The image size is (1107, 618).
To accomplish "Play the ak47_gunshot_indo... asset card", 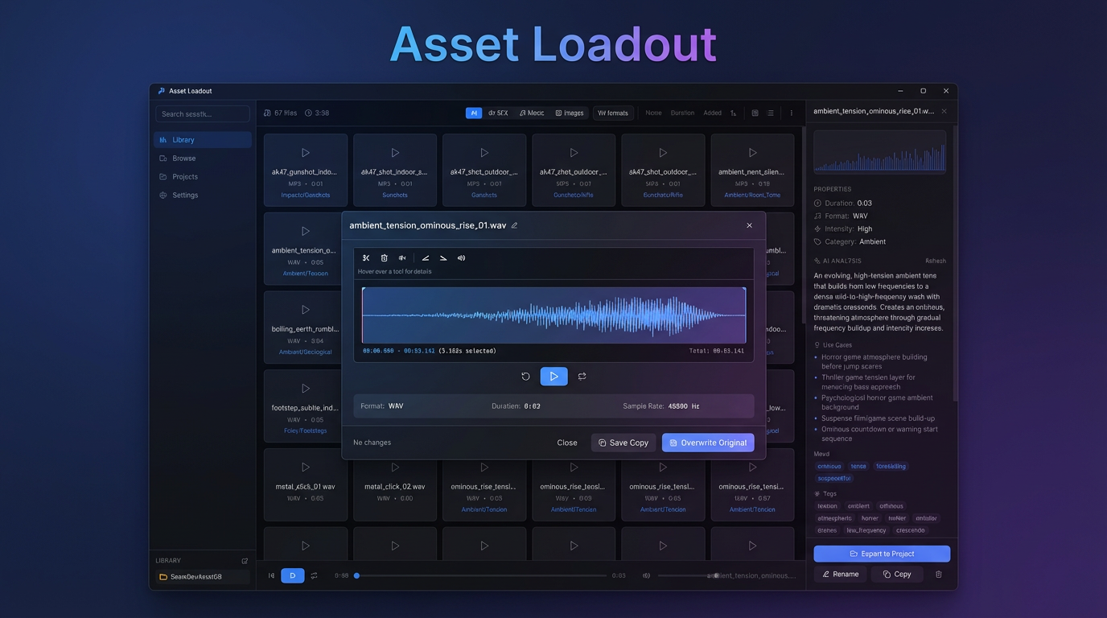I will tap(306, 153).
